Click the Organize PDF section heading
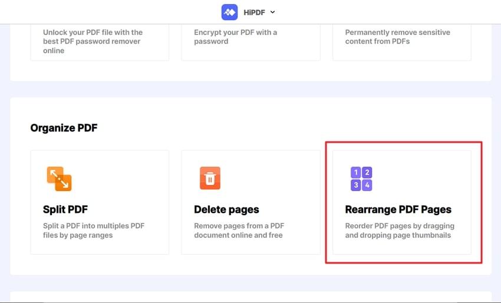501x303 pixels. (x=64, y=128)
